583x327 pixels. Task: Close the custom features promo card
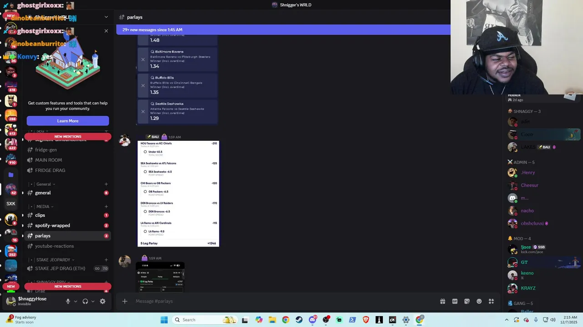tap(106, 31)
